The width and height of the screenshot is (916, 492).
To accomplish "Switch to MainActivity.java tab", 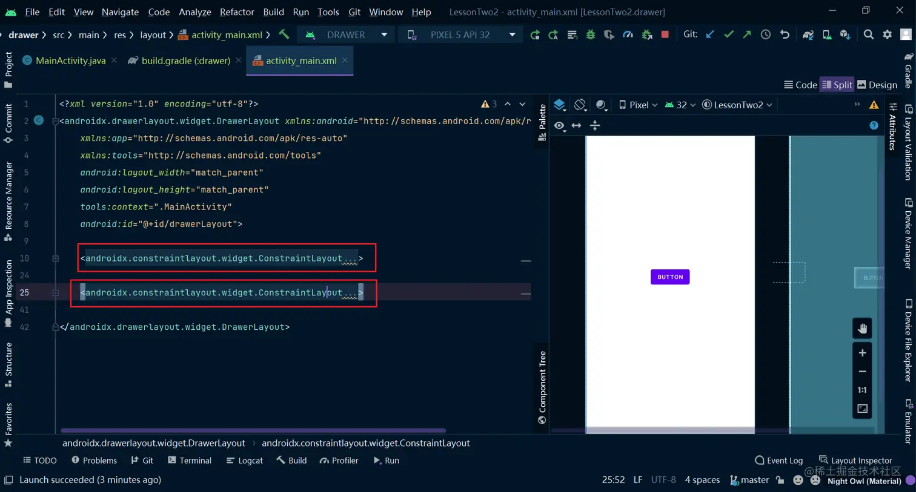I will 70,61.
